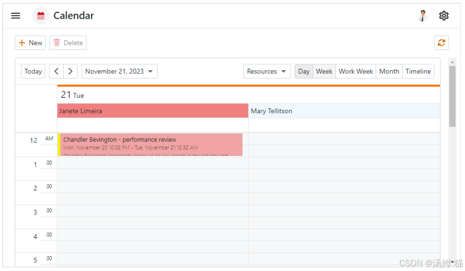The height and width of the screenshot is (271, 465).
Task: Go to the previous day arrow
Action: point(57,71)
